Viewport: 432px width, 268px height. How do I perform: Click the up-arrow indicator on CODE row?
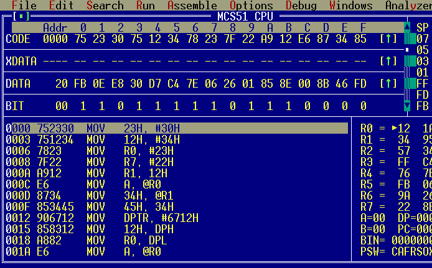tap(388, 39)
